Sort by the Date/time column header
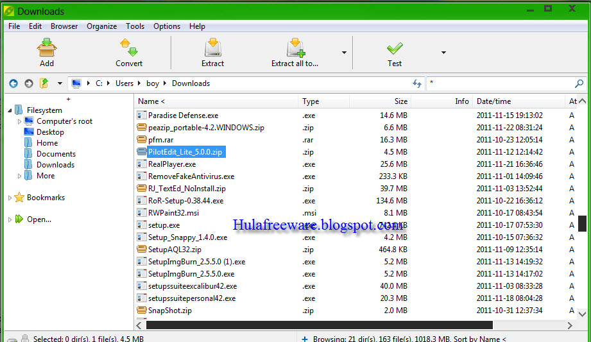This screenshot has width=591, height=342. [518, 101]
